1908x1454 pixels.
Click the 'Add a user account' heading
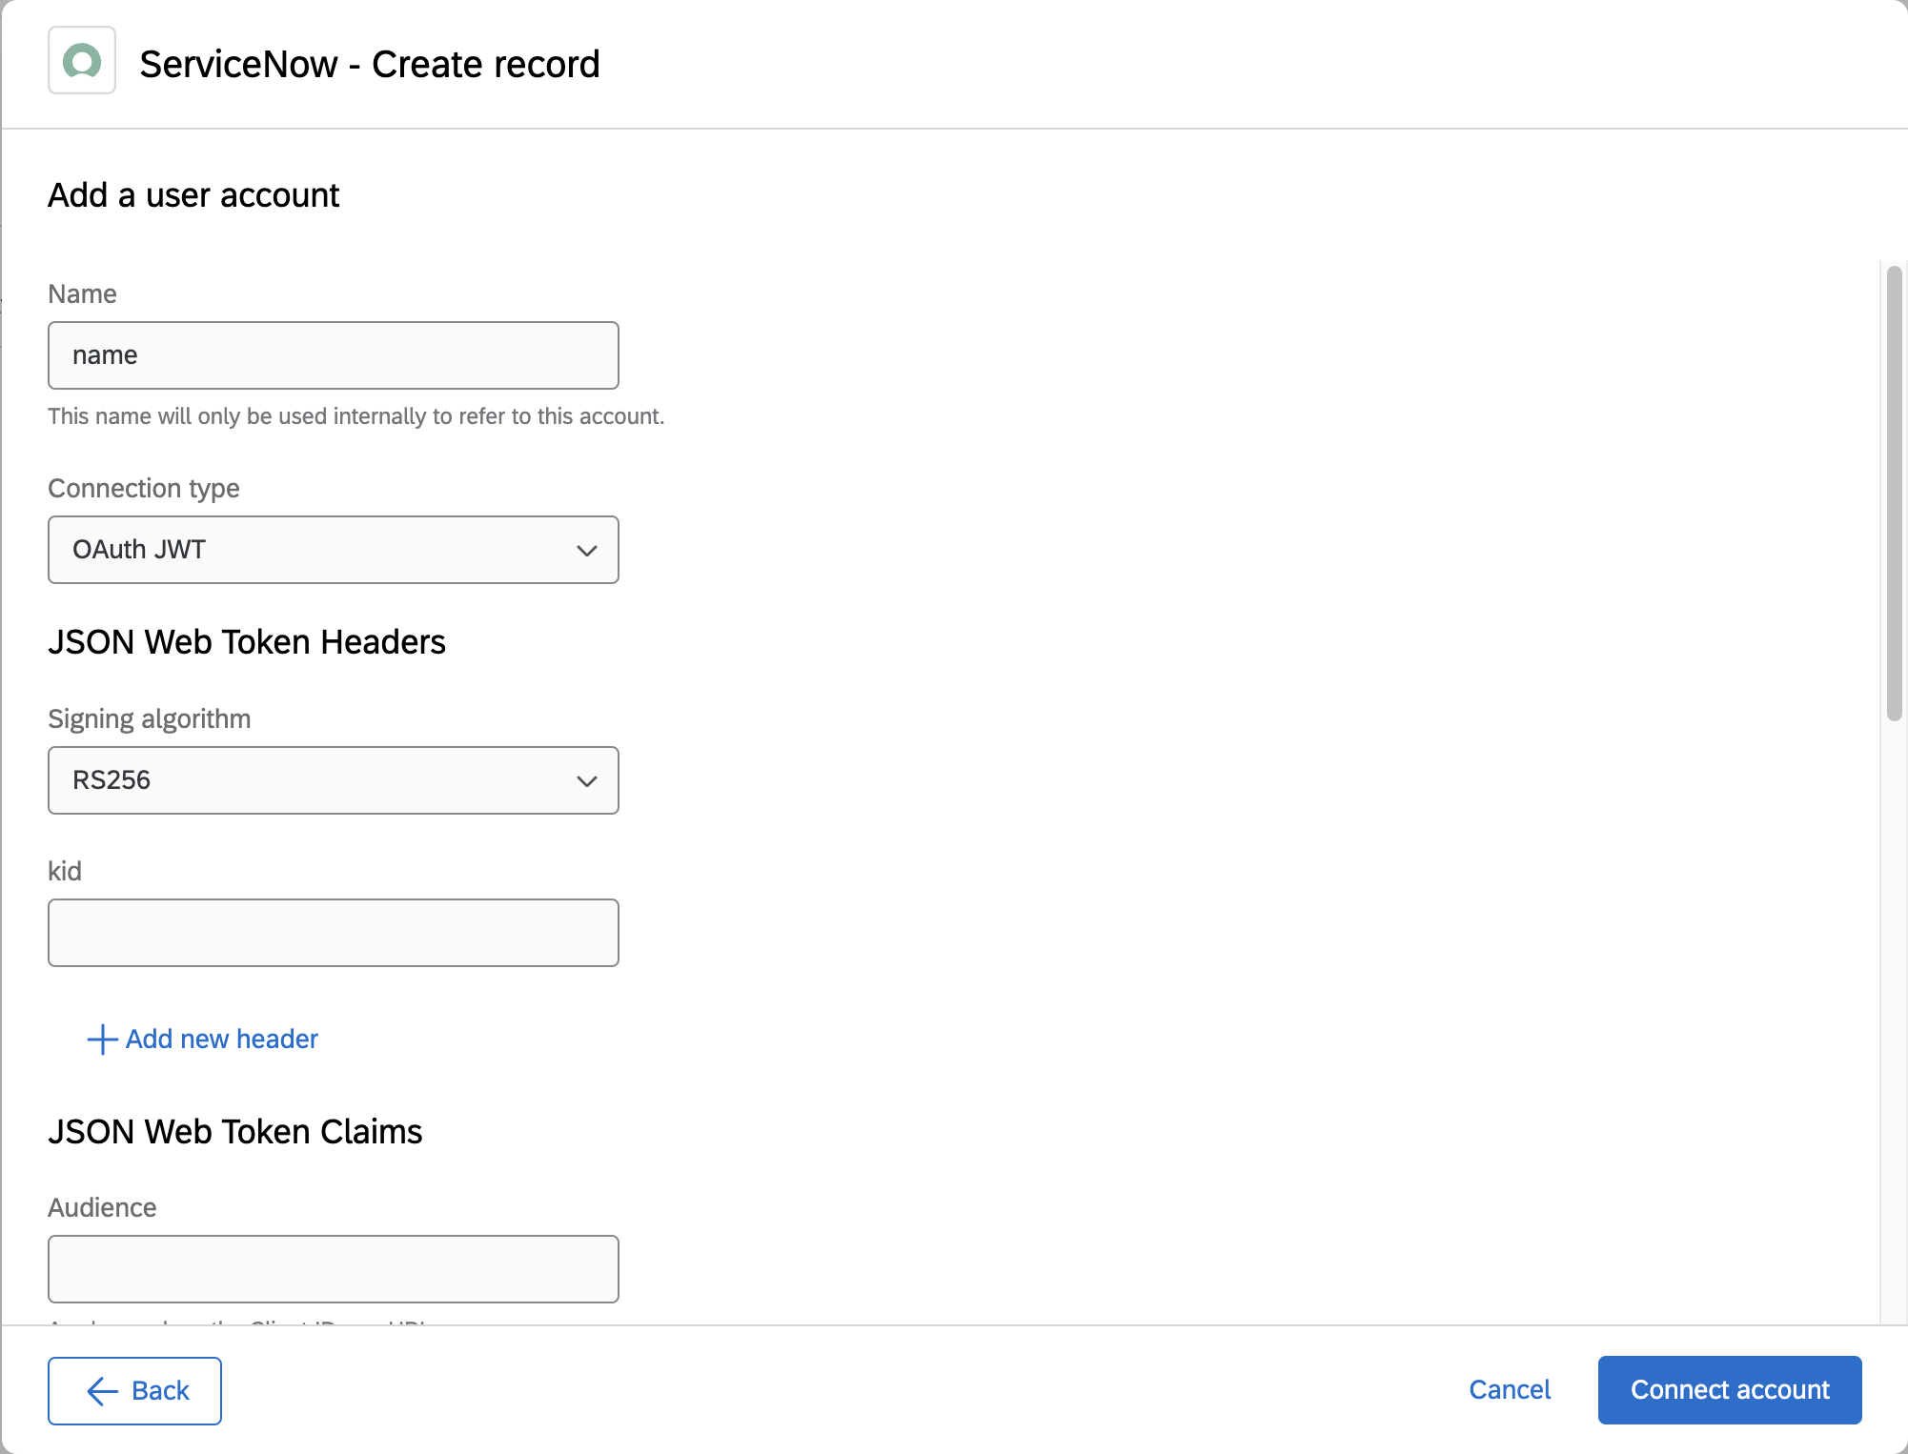[x=194, y=195]
